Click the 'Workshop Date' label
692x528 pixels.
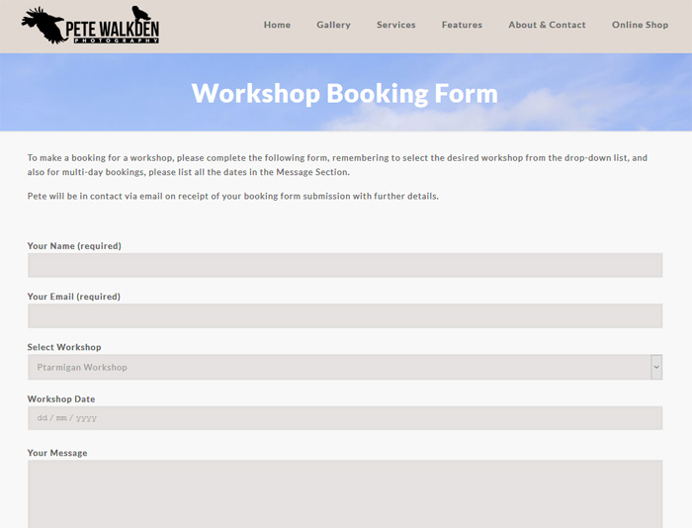[61, 399]
